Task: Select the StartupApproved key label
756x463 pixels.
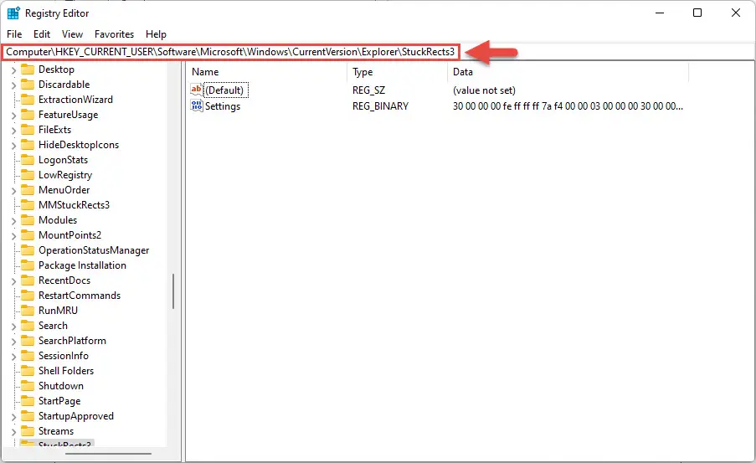Action: coord(76,416)
